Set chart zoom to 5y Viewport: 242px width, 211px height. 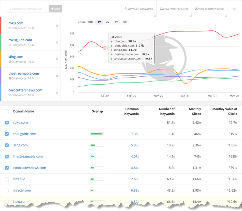pos(116,22)
